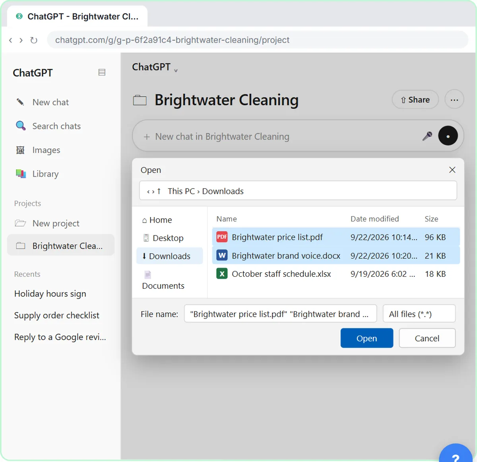
Task: Click the 9/22/2026 10:20 date cell
Action: 384,256
